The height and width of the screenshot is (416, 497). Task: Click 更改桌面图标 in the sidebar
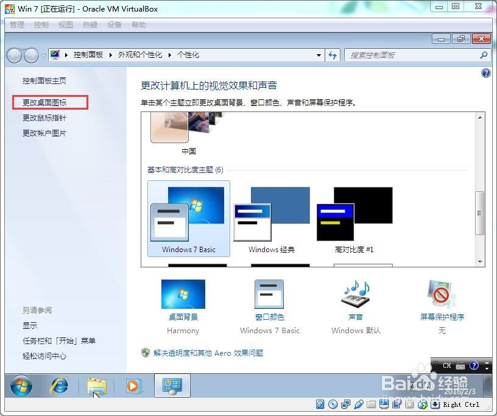(47, 102)
